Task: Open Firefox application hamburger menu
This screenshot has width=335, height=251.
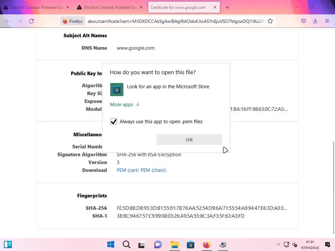Action: pyautogui.click(x=327, y=21)
